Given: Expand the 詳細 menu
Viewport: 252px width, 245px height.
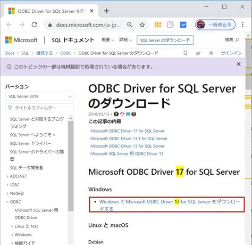Looking at the screenshot, I should pos(125,40).
